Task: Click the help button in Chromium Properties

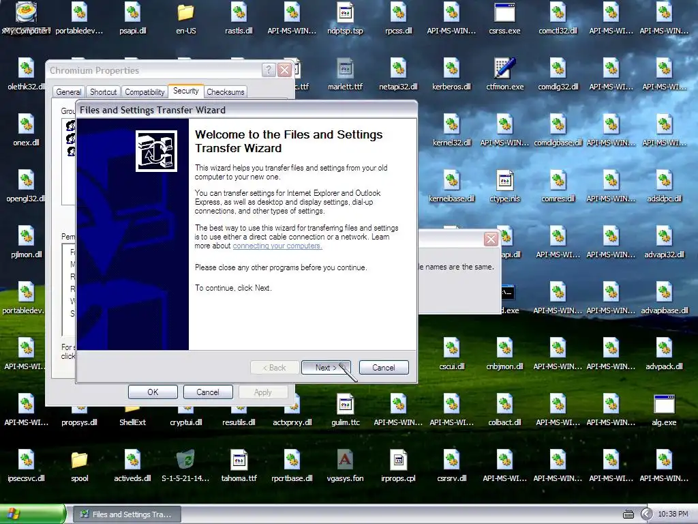Action: [269, 70]
